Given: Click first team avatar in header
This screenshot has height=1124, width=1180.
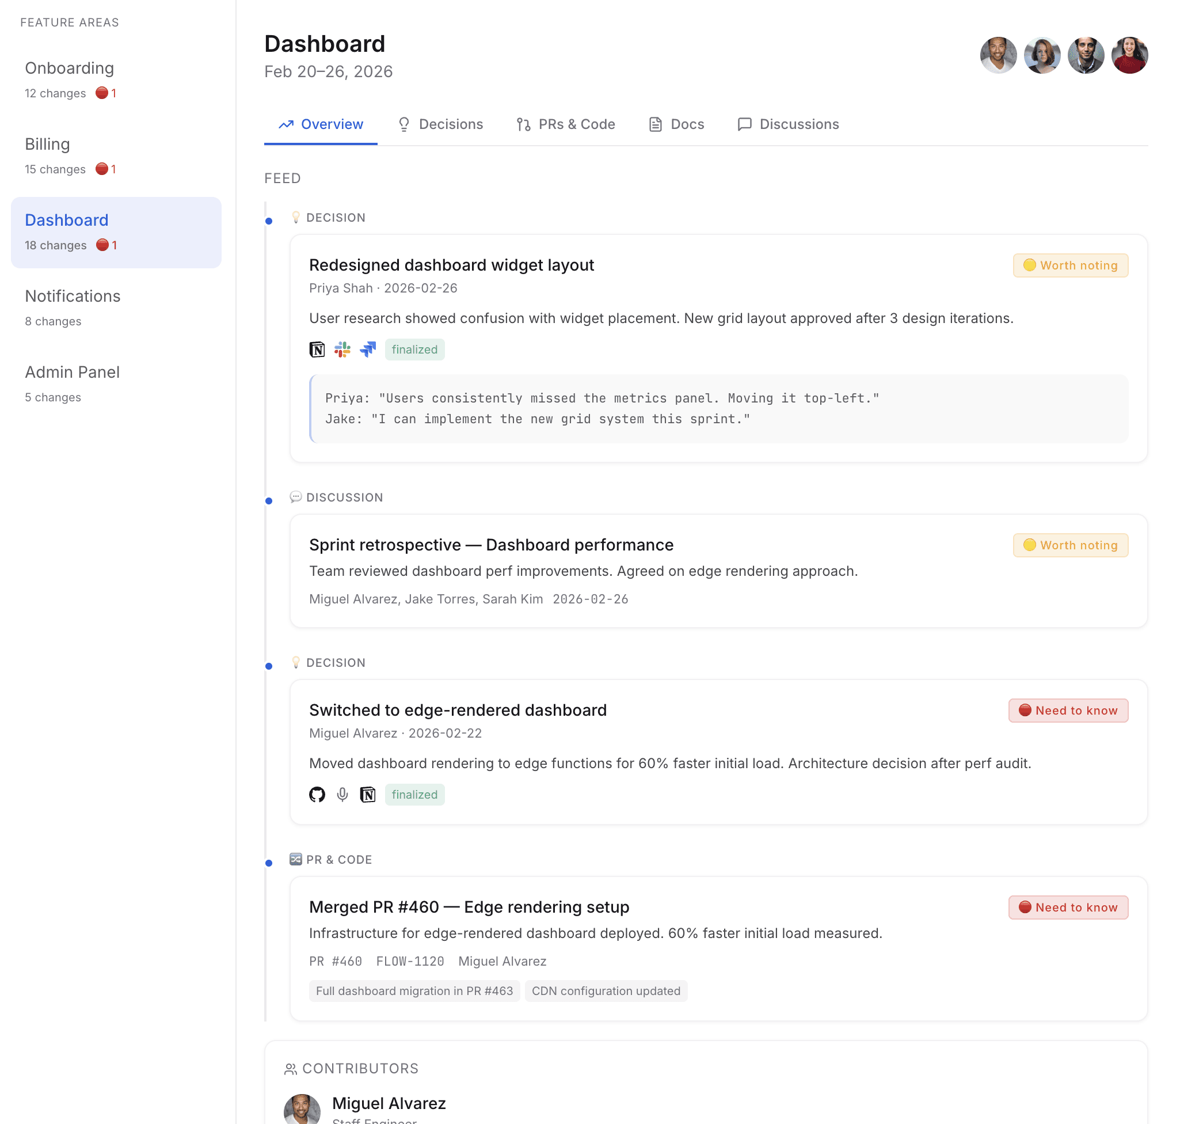Looking at the screenshot, I should [x=998, y=55].
